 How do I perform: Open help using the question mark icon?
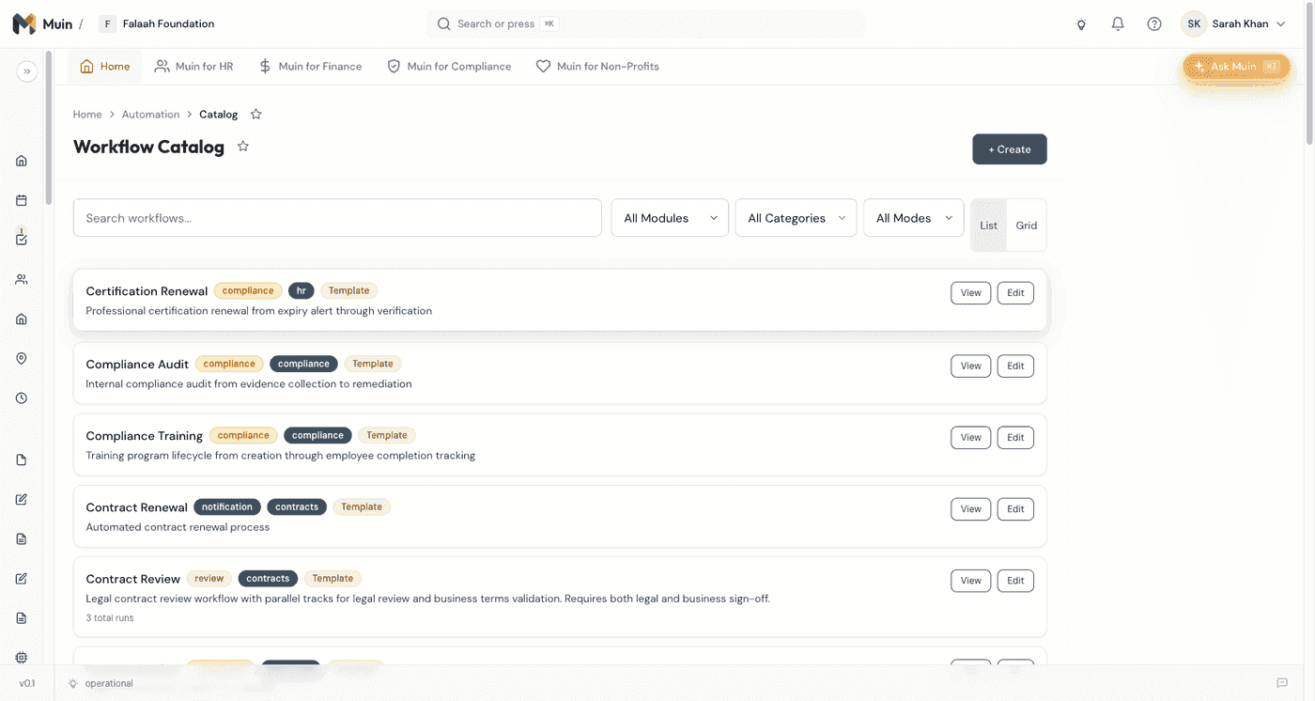(1153, 23)
